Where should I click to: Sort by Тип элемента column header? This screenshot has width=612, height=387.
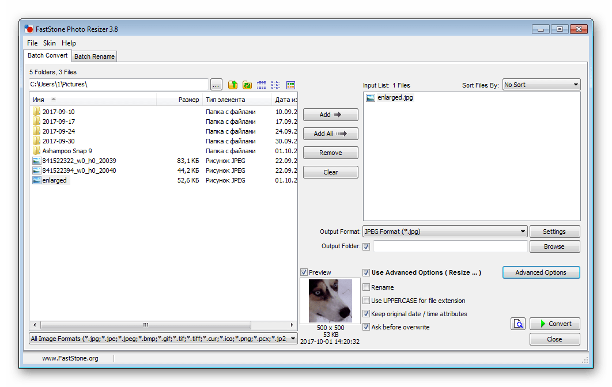(x=237, y=100)
